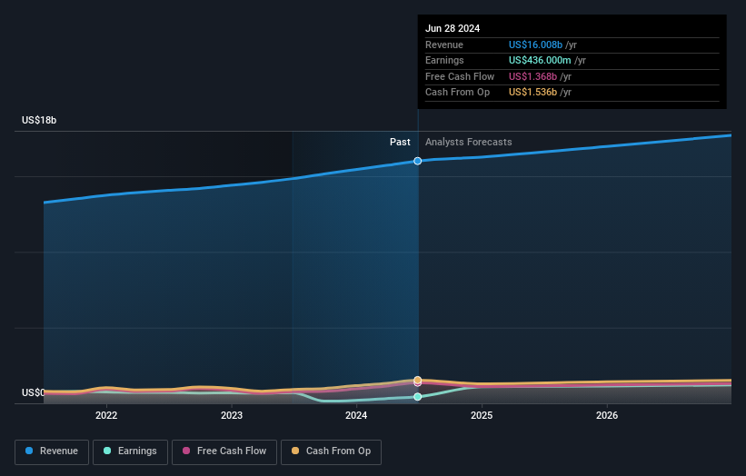Click the US$18b y-axis label
Image resolution: width=746 pixels, height=476 pixels.
(39, 120)
